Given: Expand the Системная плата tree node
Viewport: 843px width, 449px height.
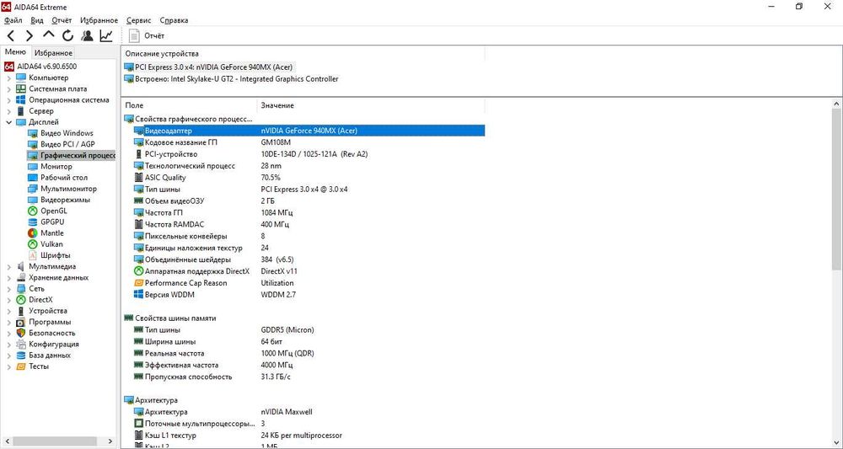Looking at the screenshot, I should point(8,88).
